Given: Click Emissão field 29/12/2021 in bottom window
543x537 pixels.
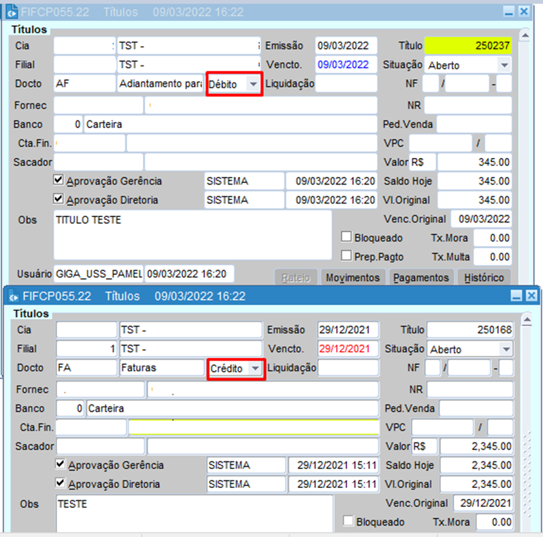Looking at the screenshot, I should tap(348, 330).
